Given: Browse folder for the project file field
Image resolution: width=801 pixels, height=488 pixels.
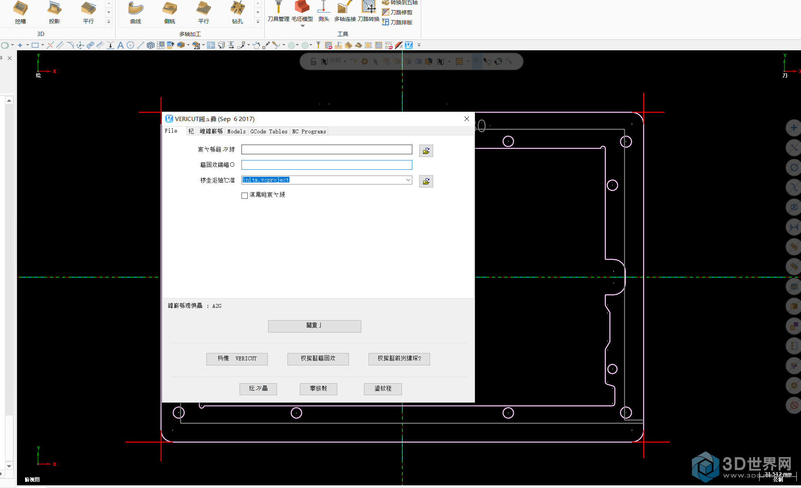Looking at the screenshot, I should [426, 181].
